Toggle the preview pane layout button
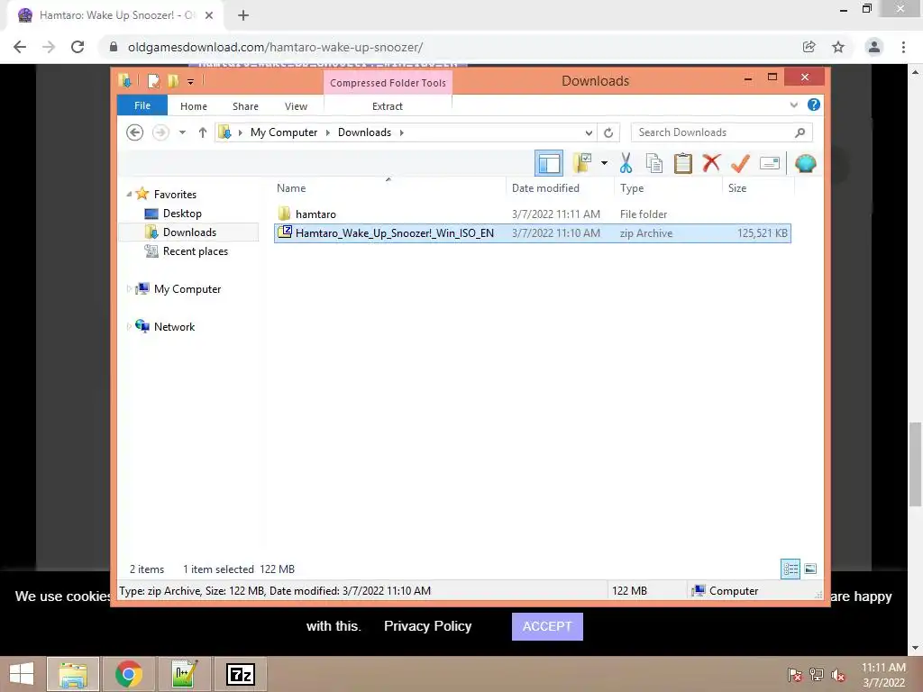 (549, 163)
